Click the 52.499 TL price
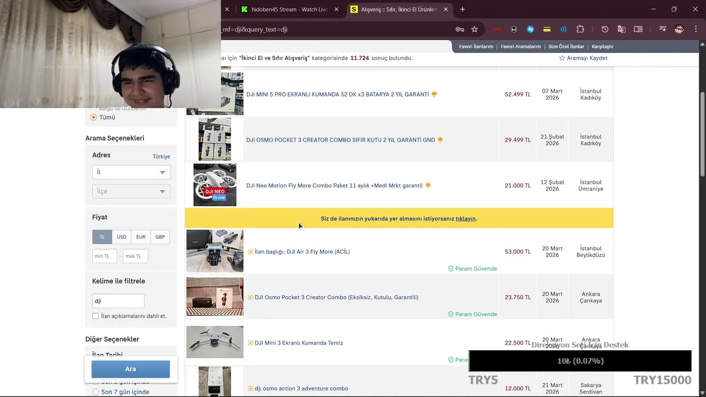Screen dimensions: 706x397 (x=517, y=94)
